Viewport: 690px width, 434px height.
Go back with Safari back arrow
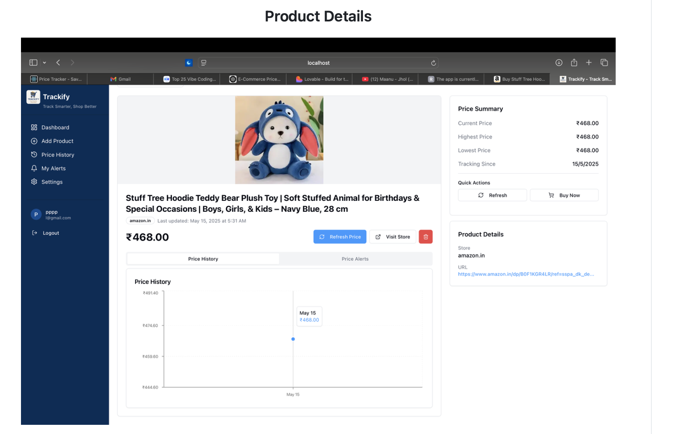(58, 63)
